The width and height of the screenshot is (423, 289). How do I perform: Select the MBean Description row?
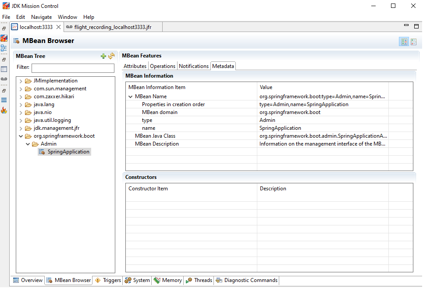[x=269, y=144]
